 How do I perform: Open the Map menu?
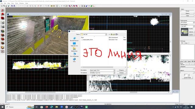pyautogui.click(x=9, y=3)
